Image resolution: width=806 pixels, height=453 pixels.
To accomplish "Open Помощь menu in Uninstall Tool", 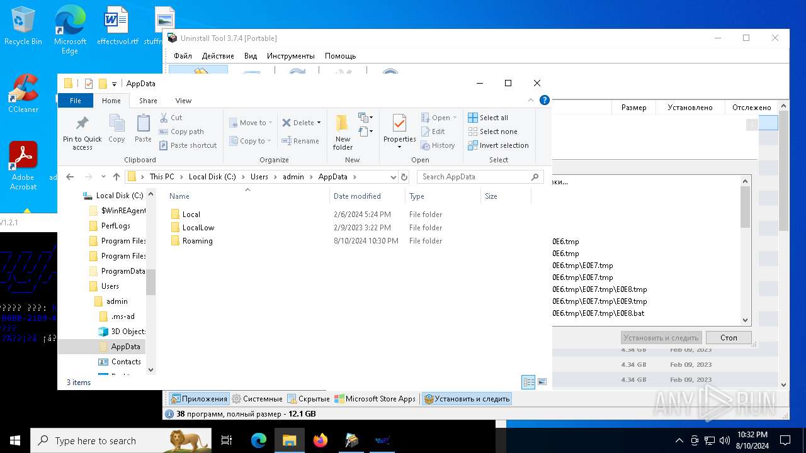I will [x=340, y=56].
